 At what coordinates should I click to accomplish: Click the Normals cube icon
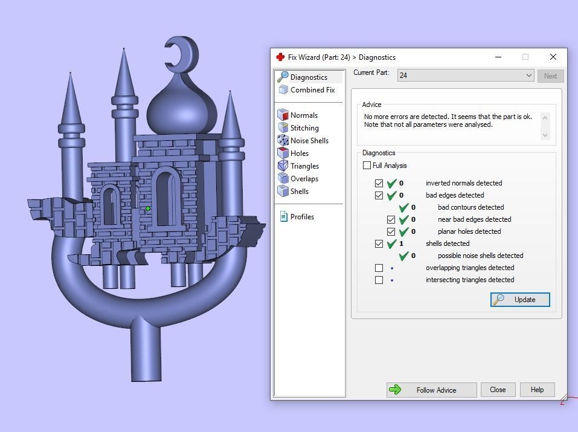(x=283, y=115)
